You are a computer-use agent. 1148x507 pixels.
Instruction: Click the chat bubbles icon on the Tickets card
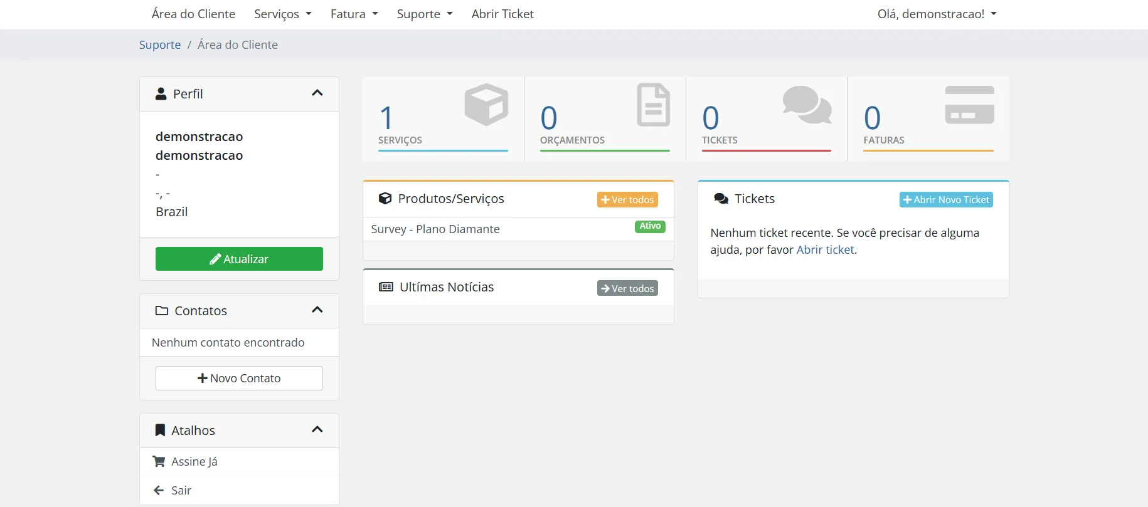point(807,105)
